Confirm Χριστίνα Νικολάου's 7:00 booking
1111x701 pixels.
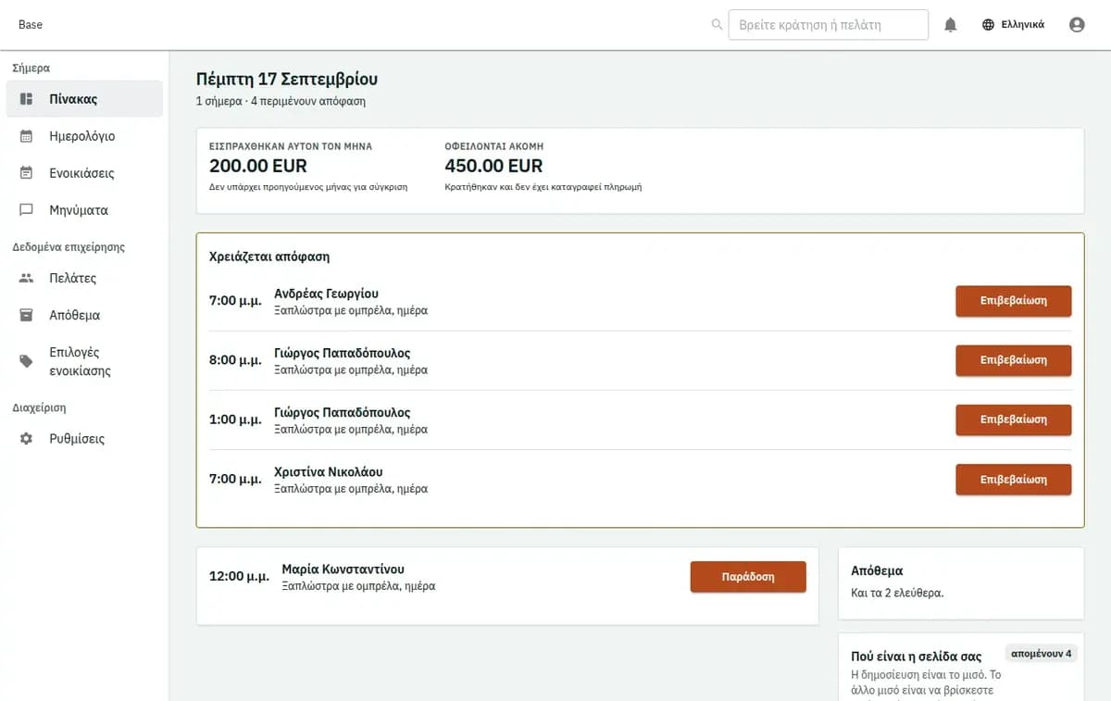click(x=1014, y=480)
